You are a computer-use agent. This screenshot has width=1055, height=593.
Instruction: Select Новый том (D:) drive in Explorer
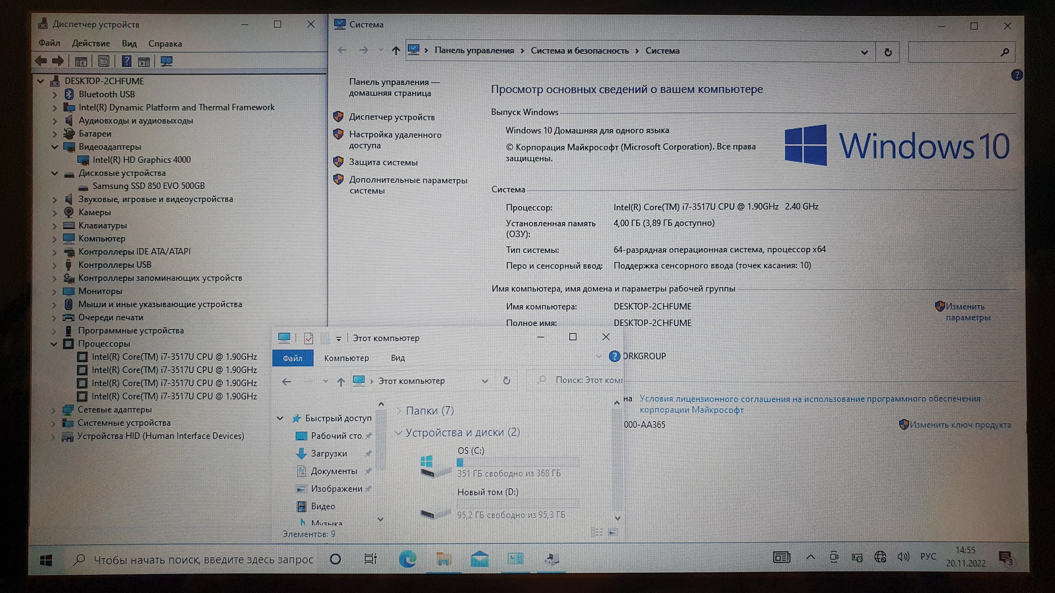pyautogui.click(x=500, y=503)
